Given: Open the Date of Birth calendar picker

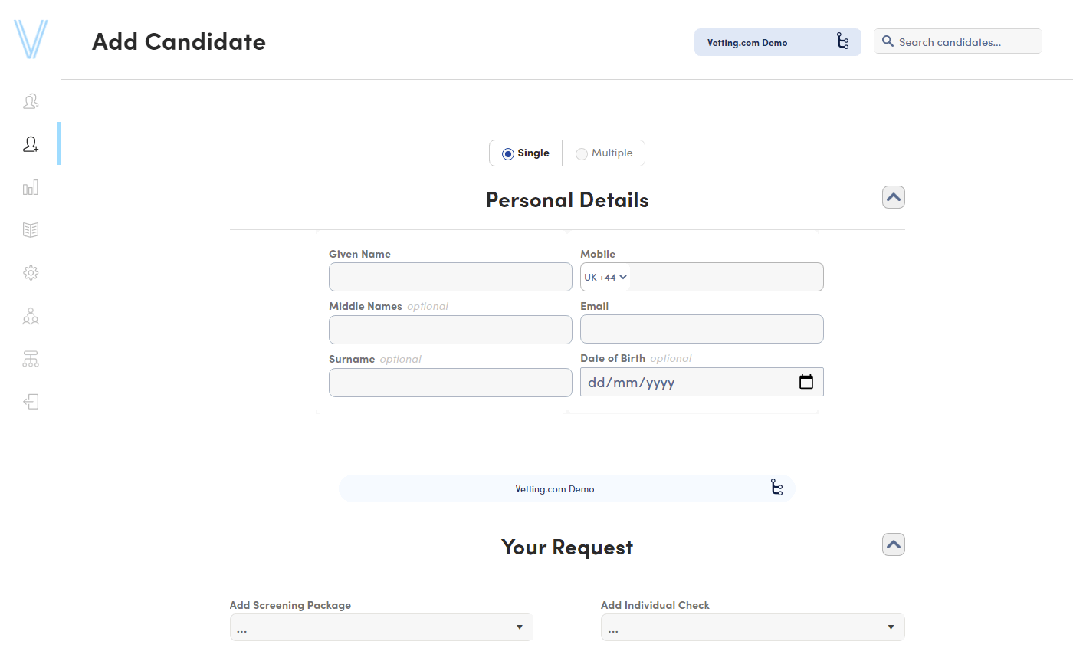Looking at the screenshot, I should pyautogui.click(x=806, y=382).
